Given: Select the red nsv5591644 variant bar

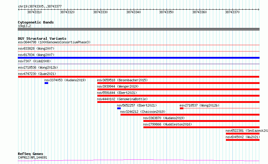Looking at the screenshot, I should pos(178,96).
